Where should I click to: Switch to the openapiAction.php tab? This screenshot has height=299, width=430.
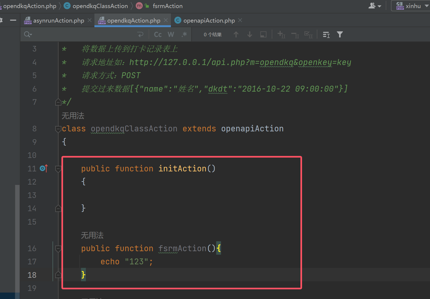209,20
